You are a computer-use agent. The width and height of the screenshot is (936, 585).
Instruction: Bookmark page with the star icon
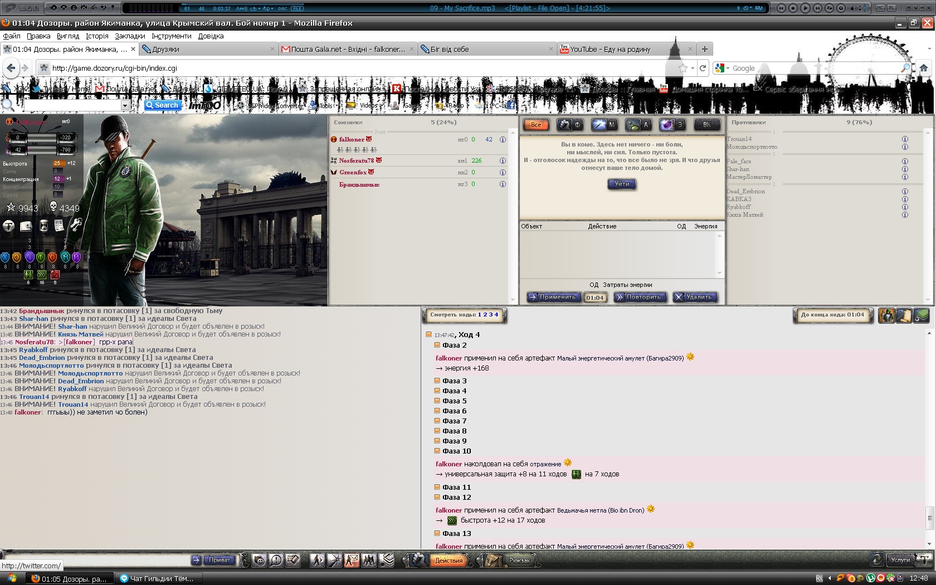click(x=682, y=68)
